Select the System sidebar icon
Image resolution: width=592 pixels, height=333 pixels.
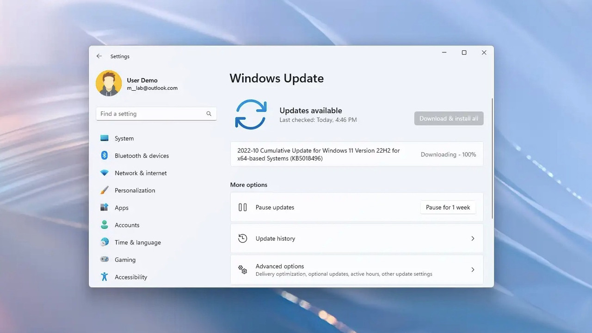coord(104,138)
